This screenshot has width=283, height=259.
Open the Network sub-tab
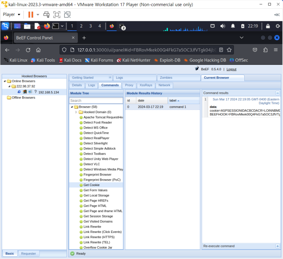[164, 85]
